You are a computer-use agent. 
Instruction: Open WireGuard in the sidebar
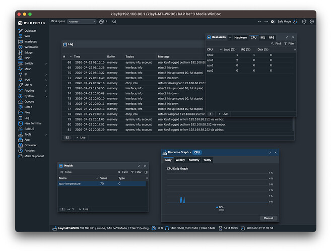click(x=31, y=47)
